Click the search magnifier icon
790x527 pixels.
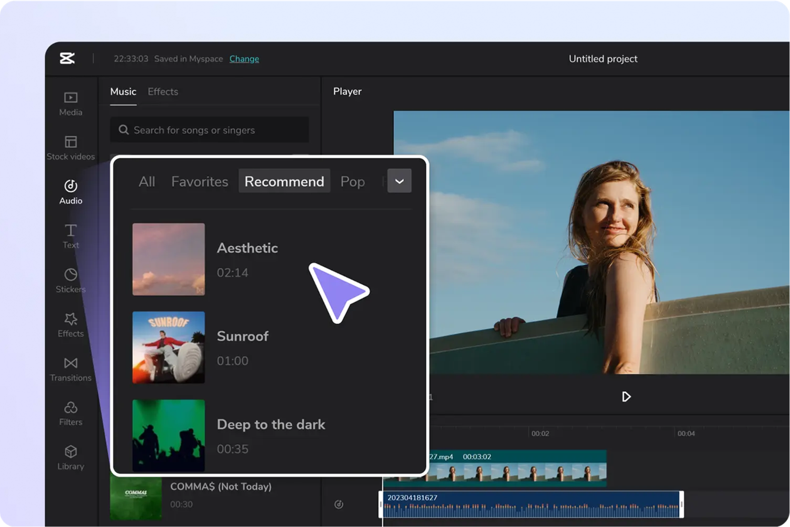click(x=123, y=130)
